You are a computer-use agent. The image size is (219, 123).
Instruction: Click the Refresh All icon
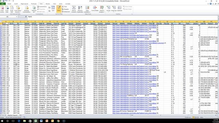tap(34, 9)
